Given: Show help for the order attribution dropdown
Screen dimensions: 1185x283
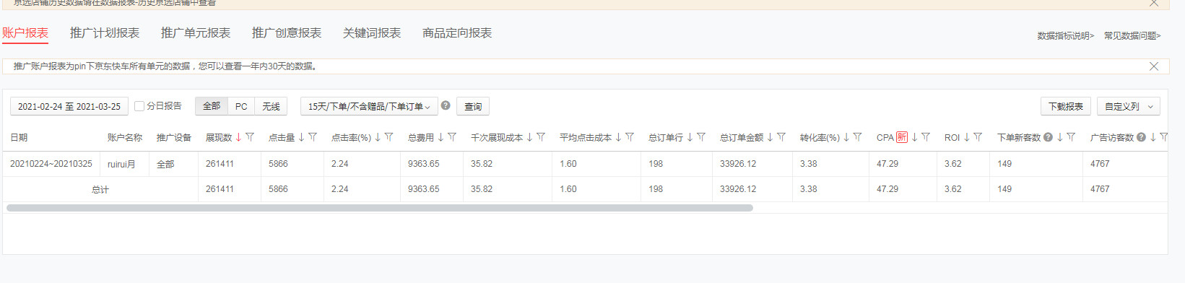Looking at the screenshot, I should pos(446,105).
